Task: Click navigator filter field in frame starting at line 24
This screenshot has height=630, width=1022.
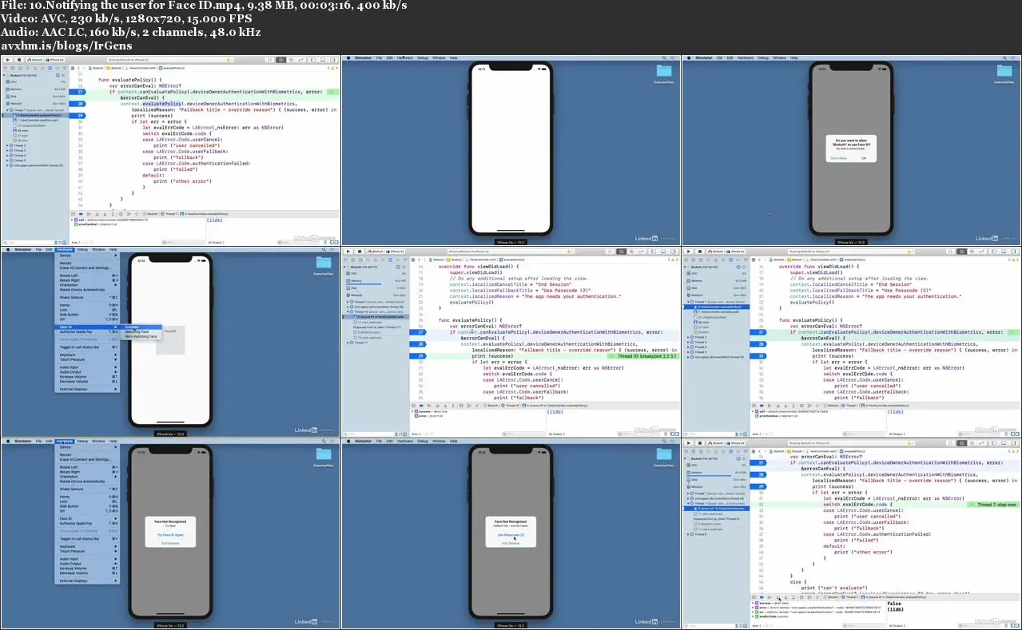Action: (x=28, y=243)
